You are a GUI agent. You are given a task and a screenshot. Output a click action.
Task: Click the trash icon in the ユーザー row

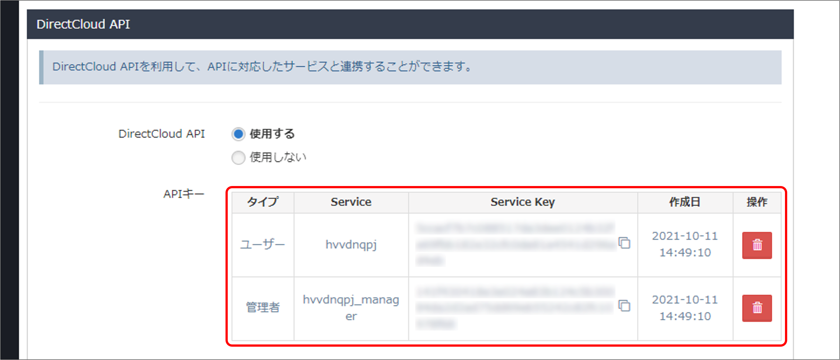click(757, 246)
